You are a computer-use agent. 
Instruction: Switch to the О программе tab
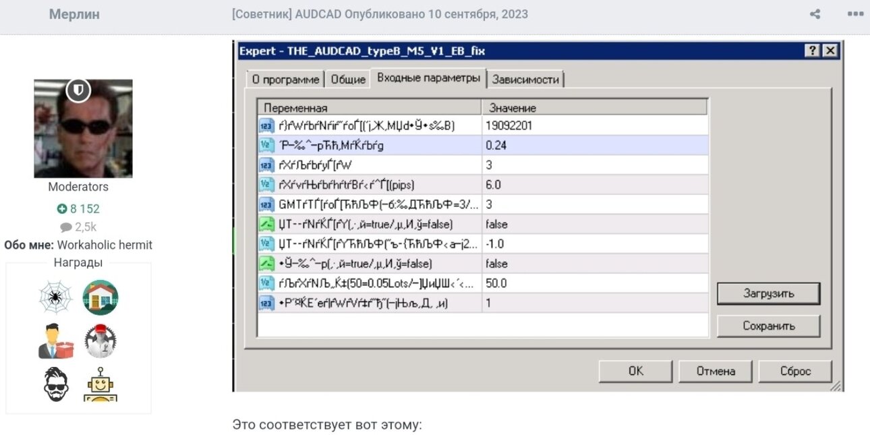[x=285, y=80]
